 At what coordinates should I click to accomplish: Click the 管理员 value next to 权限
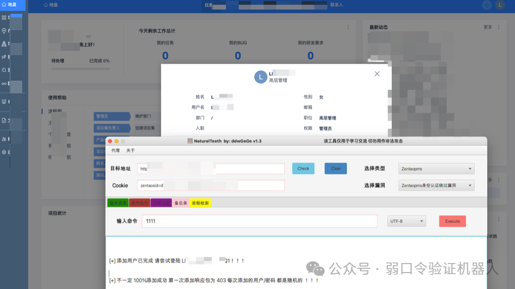tap(325, 128)
